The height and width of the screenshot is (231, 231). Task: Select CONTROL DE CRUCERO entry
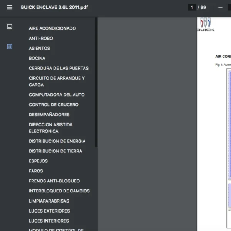pyautogui.click(x=54, y=105)
